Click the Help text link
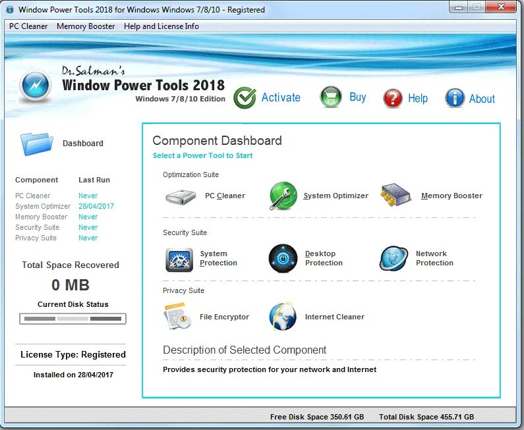 418,98
